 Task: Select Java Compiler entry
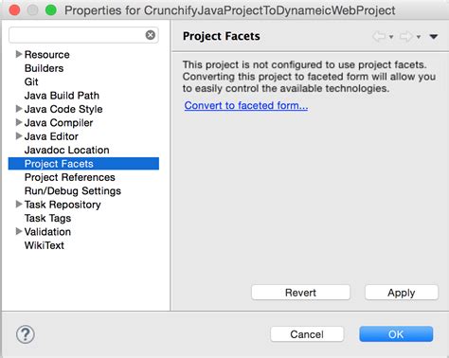pyautogui.click(x=59, y=122)
